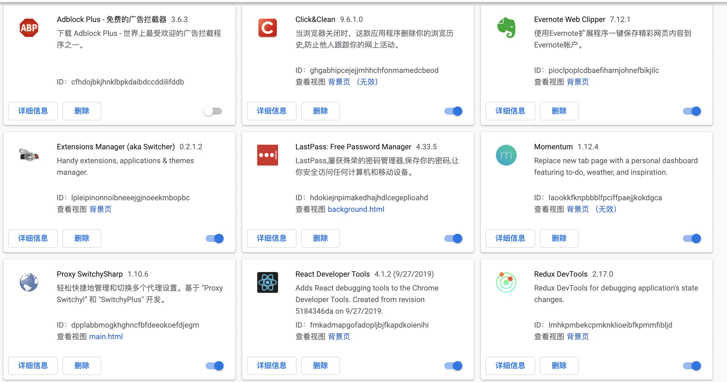
Task: Click the Extensions Manager switcher icon
Action: point(29,155)
